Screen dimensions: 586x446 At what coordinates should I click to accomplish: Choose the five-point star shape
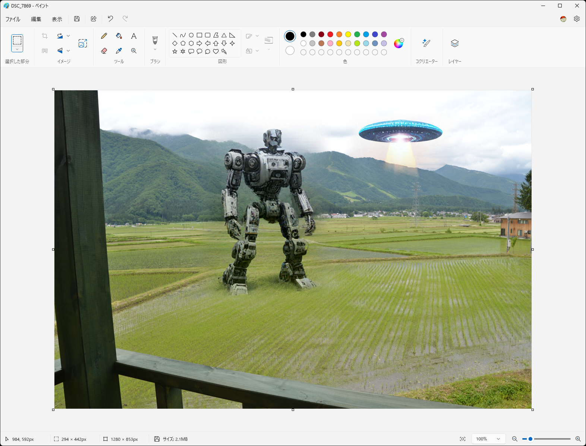pos(175,52)
